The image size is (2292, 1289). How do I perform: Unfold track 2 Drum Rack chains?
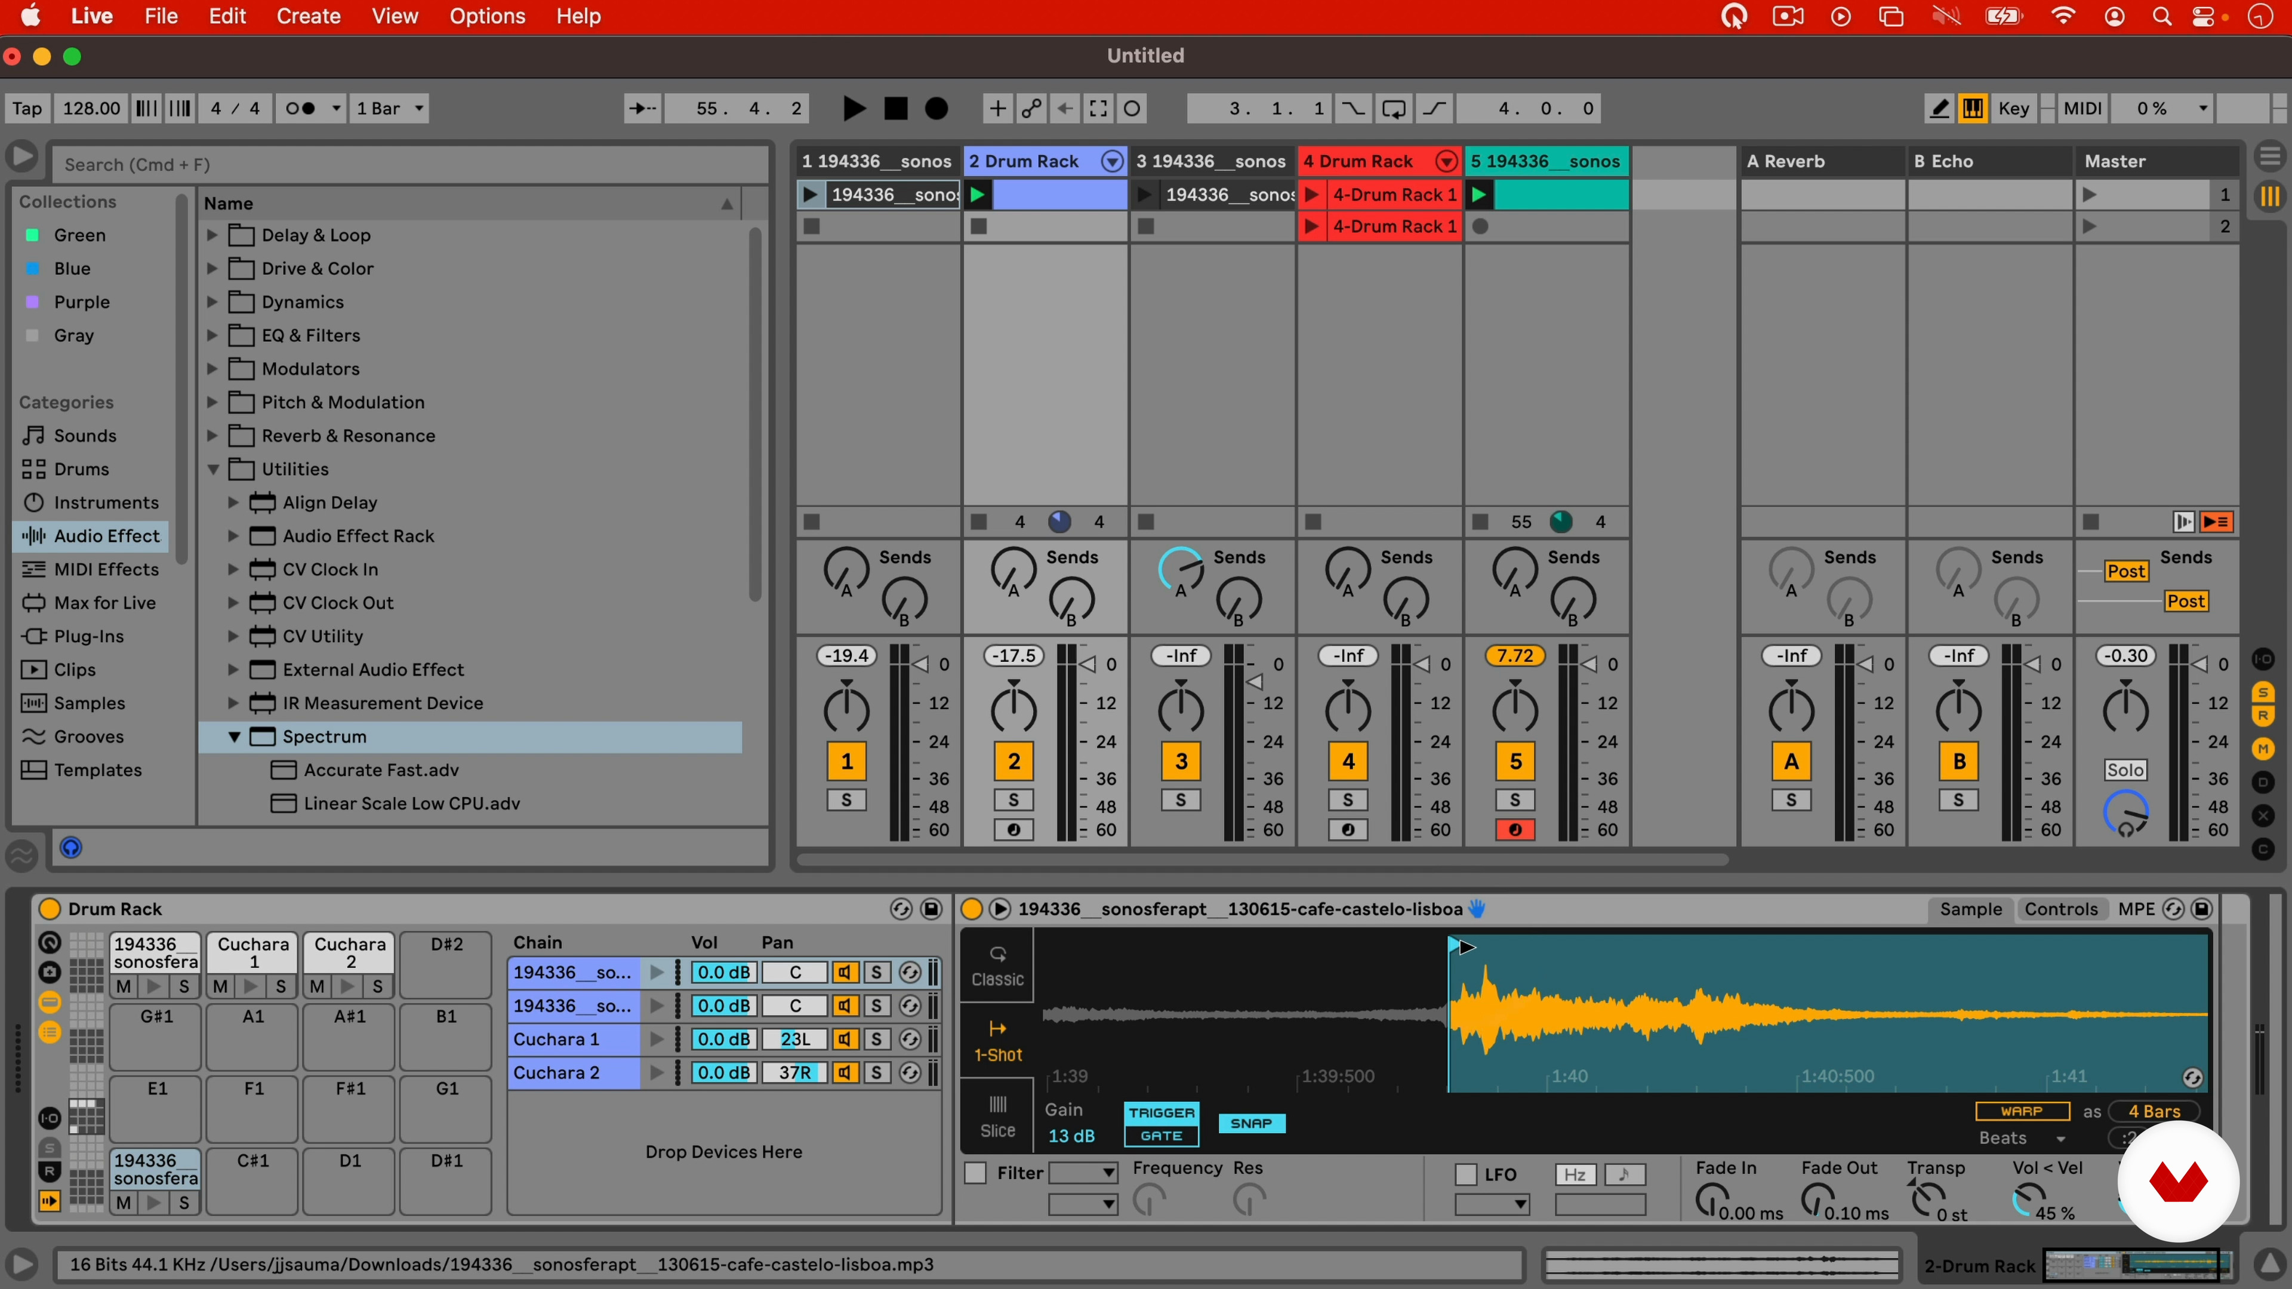(x=1112, y=161)
